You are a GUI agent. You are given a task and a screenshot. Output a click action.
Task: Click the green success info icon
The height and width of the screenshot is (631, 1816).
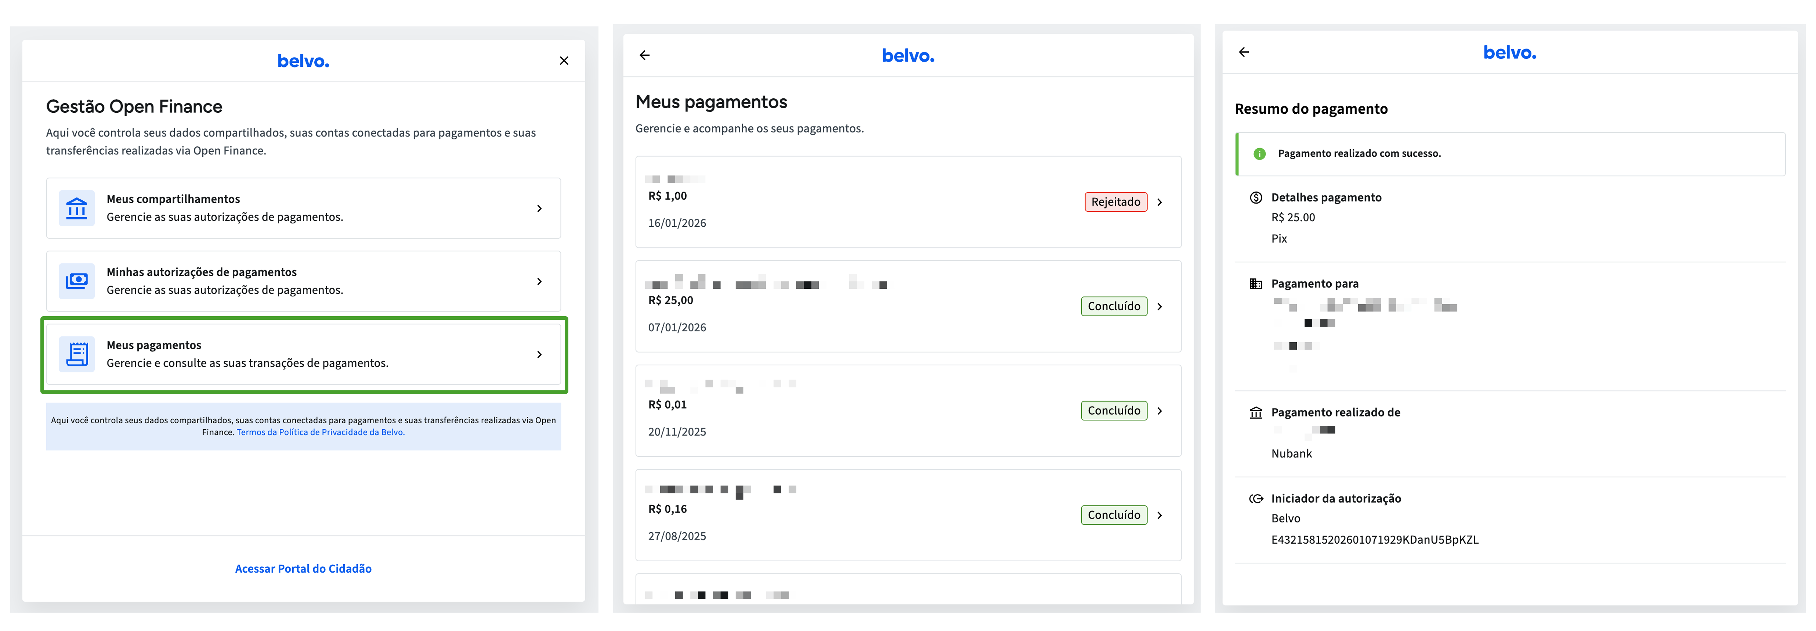[1259, 154]
